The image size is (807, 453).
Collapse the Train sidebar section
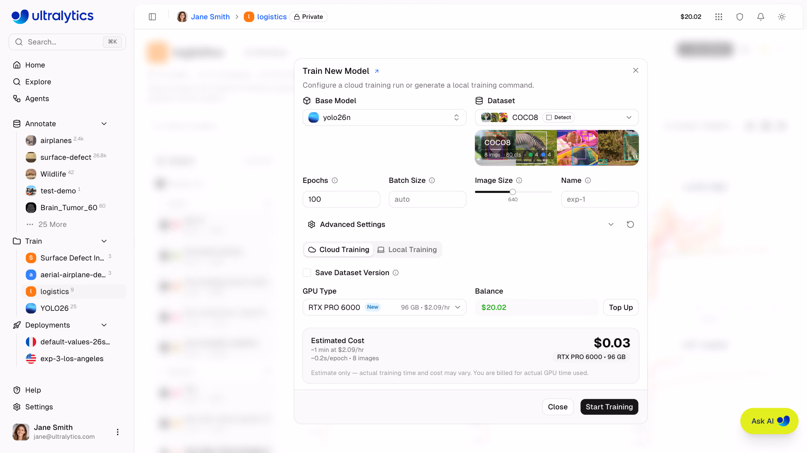[x=104, y=241]
